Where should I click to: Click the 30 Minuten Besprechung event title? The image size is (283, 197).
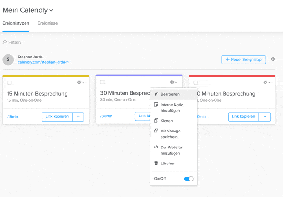[x=125, y=93]
